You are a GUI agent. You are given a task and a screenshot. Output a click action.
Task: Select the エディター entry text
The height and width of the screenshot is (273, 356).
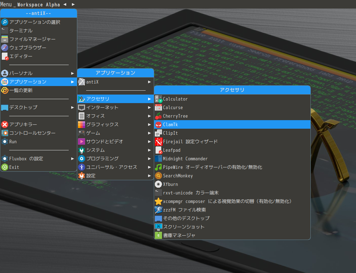(x=21, y=56)
